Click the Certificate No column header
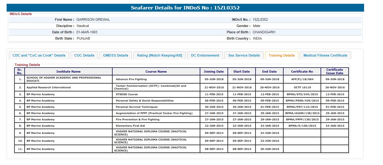The height and width of the screenshot is (165, 383). (x=302, y=72)
